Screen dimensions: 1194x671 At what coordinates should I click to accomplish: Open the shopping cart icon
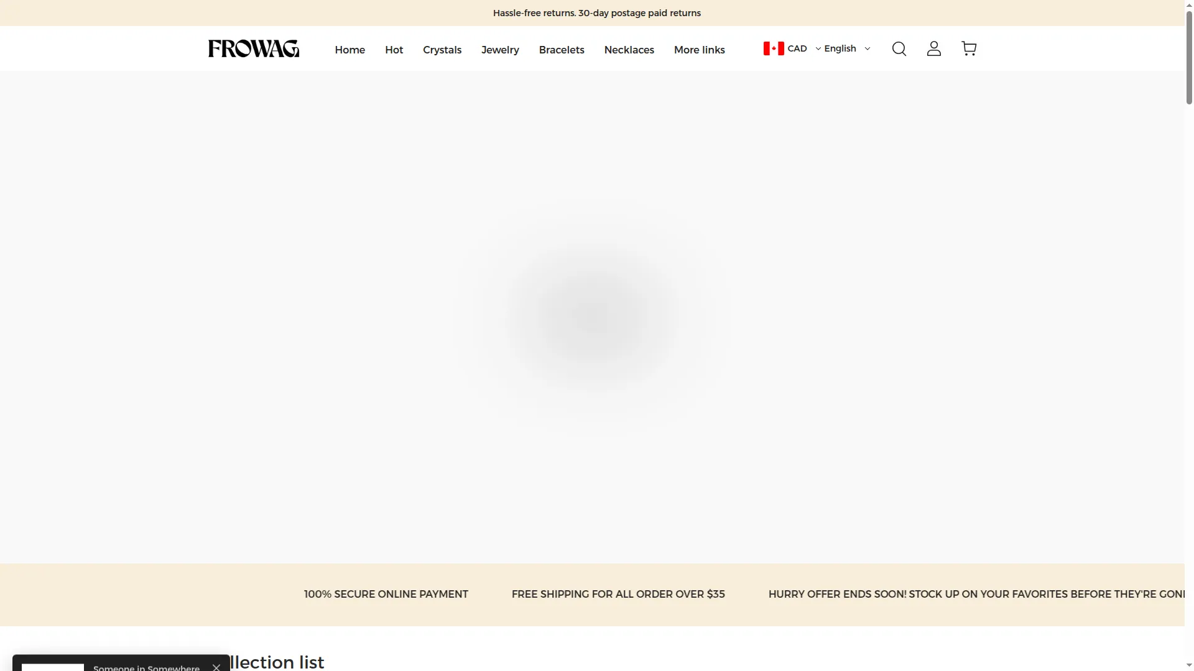point(969,48)
